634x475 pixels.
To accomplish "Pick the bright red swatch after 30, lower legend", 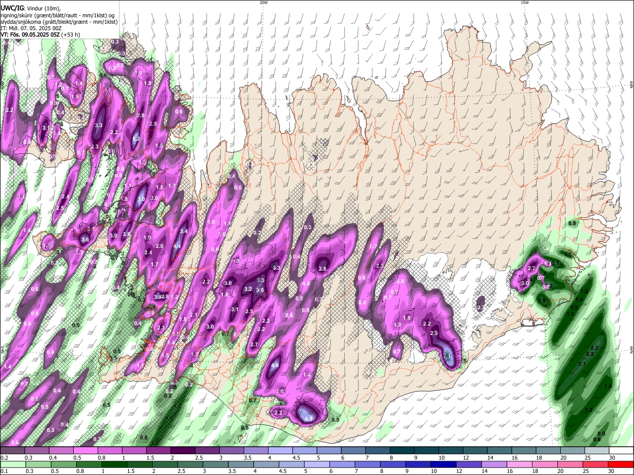I will (x=621, y=464).
